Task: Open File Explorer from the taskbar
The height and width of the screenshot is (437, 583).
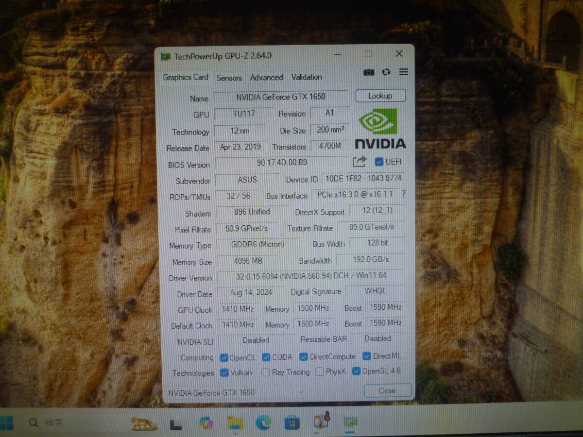Action: click(235, 423)
